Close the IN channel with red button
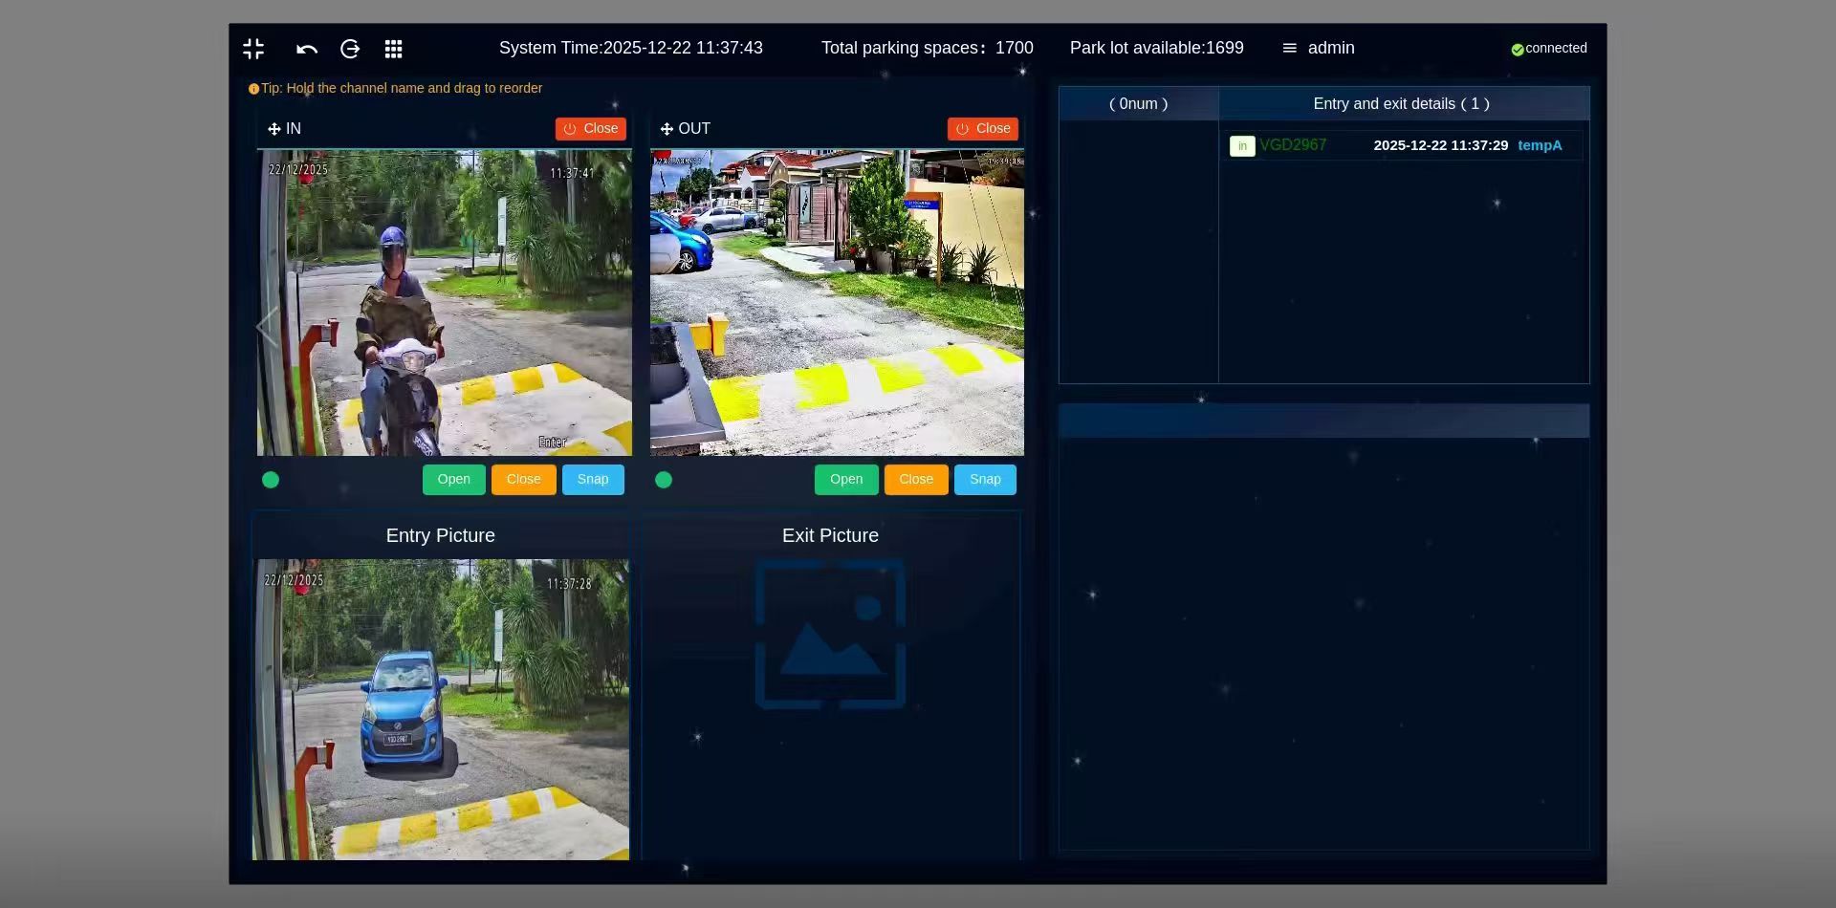The height and width of the screenshot is (908, 1836). (x=591, y=129)
